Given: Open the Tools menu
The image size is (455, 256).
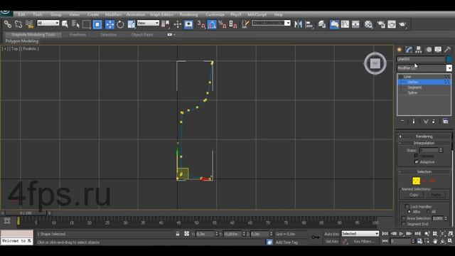Looking at the screenshot, I should coord(38,14).
